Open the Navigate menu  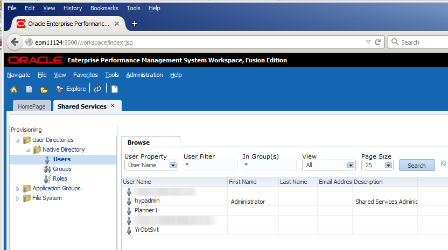tap(19, 75)
